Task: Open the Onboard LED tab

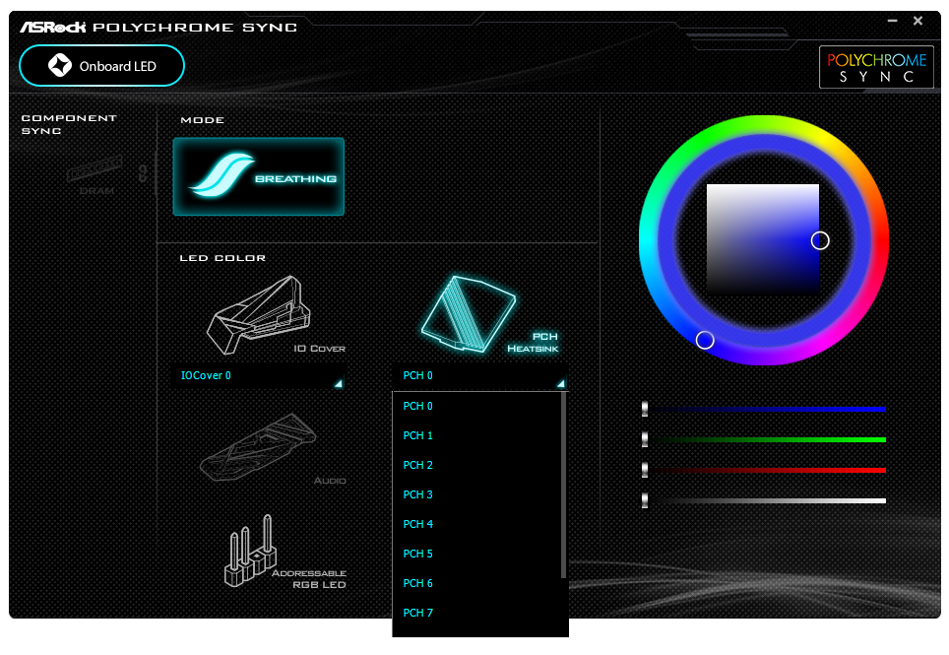Action: 101,65
